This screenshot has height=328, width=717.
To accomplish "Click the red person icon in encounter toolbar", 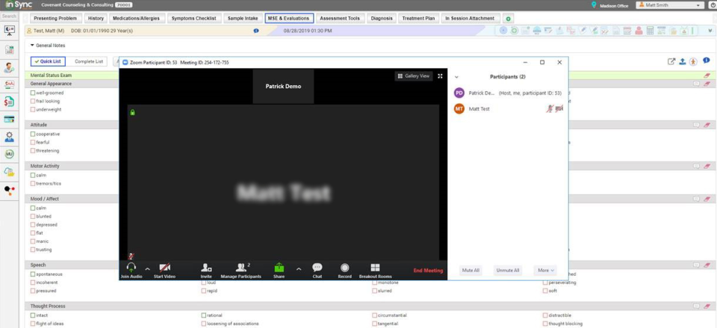I will click(639, 31).
